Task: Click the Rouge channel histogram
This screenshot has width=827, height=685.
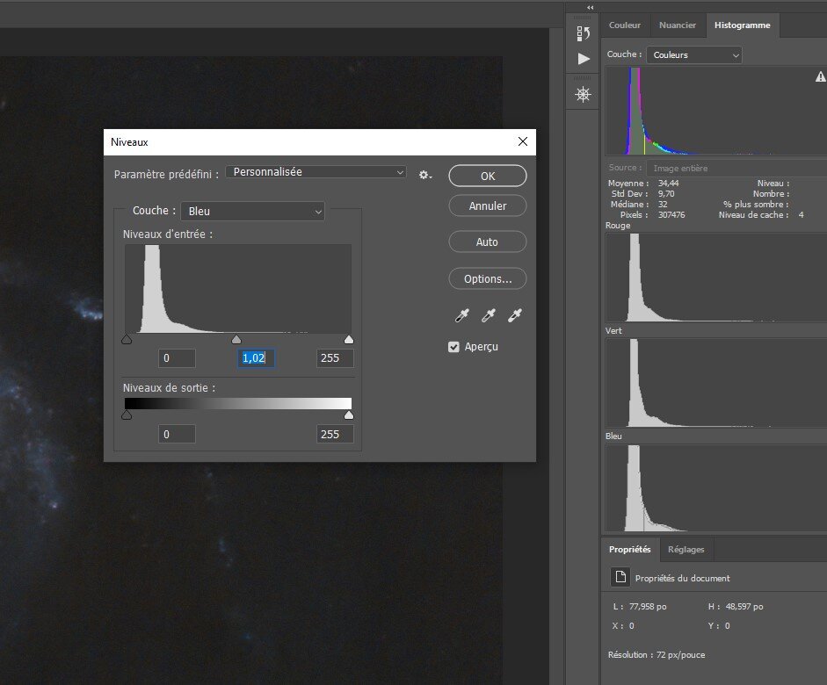Action: pyautogui.click(x=715, y=278)
